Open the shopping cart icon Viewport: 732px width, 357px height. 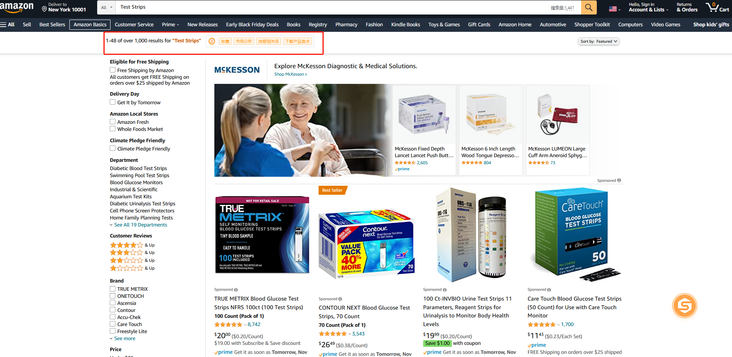[x=717, y=7]
